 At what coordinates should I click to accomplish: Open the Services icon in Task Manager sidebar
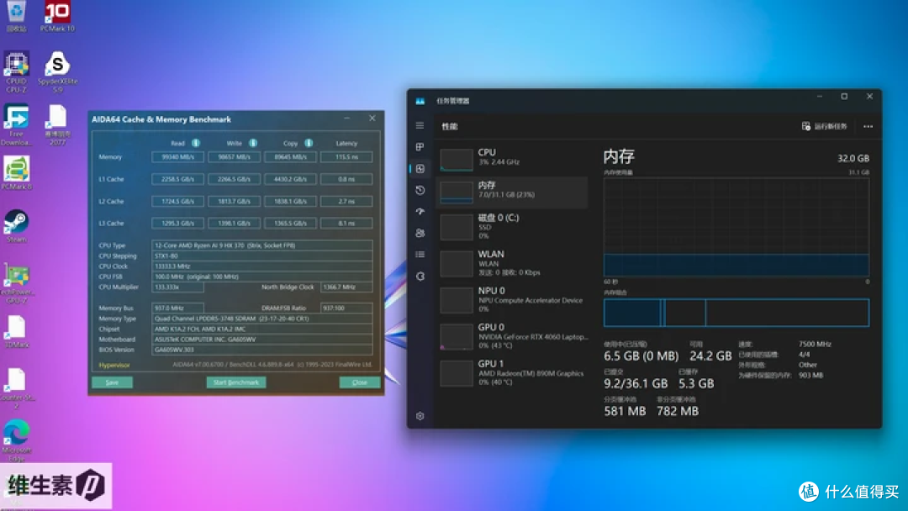tap(420, 276)
